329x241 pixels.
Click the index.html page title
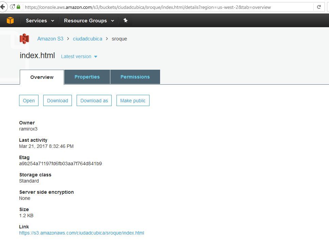click(37, 55)
